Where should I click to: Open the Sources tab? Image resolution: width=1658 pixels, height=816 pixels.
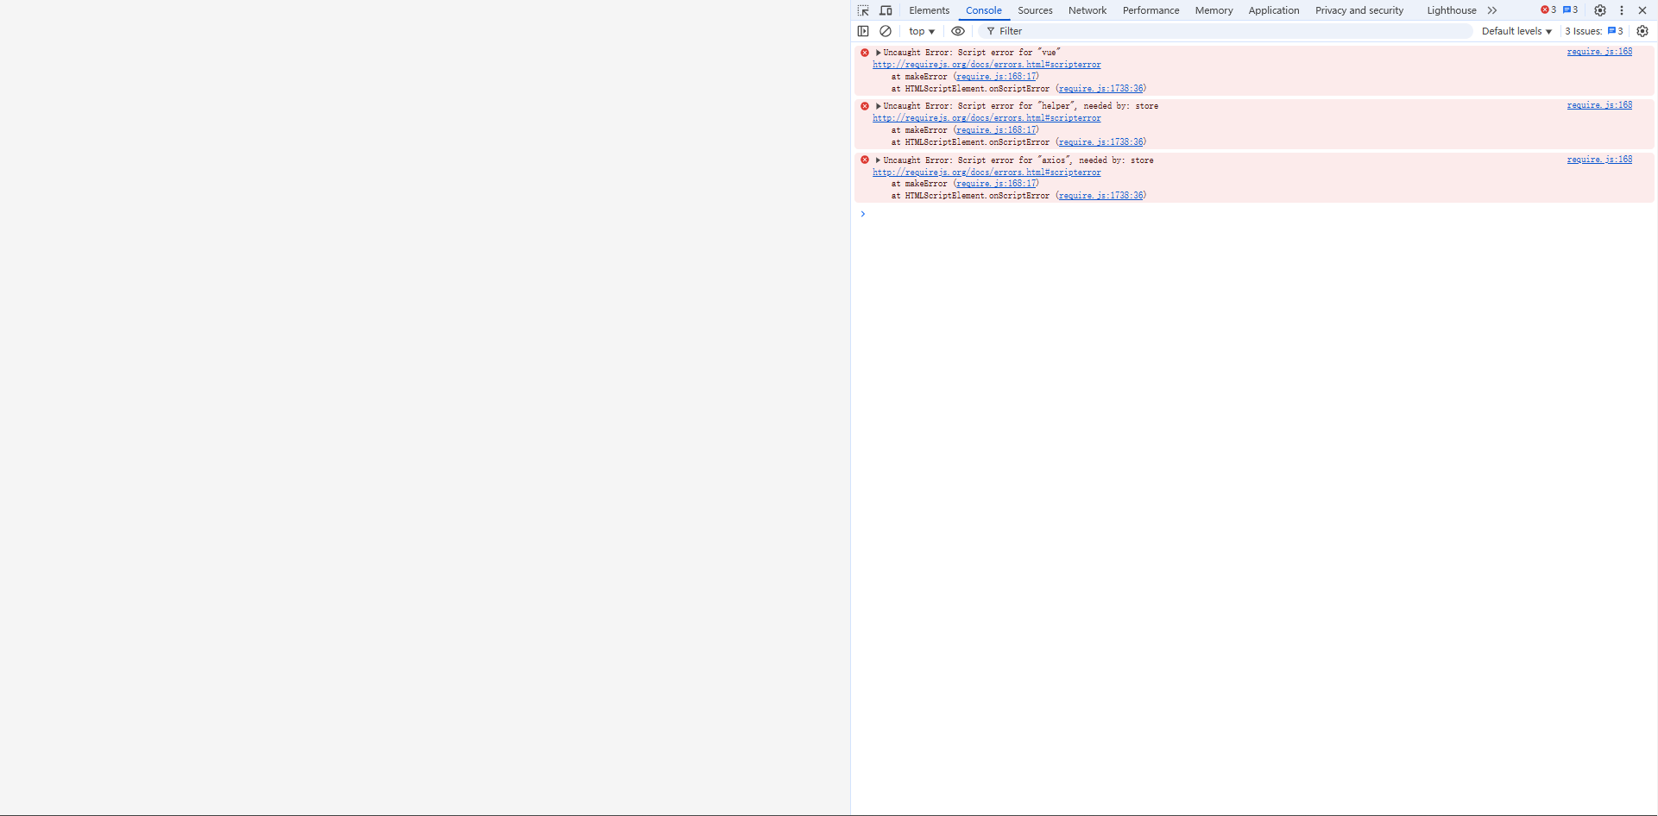(x=1035, y=10)
